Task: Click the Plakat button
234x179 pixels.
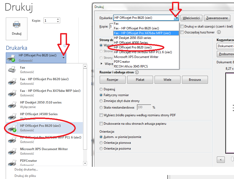Action: click(x=140, y=80)
